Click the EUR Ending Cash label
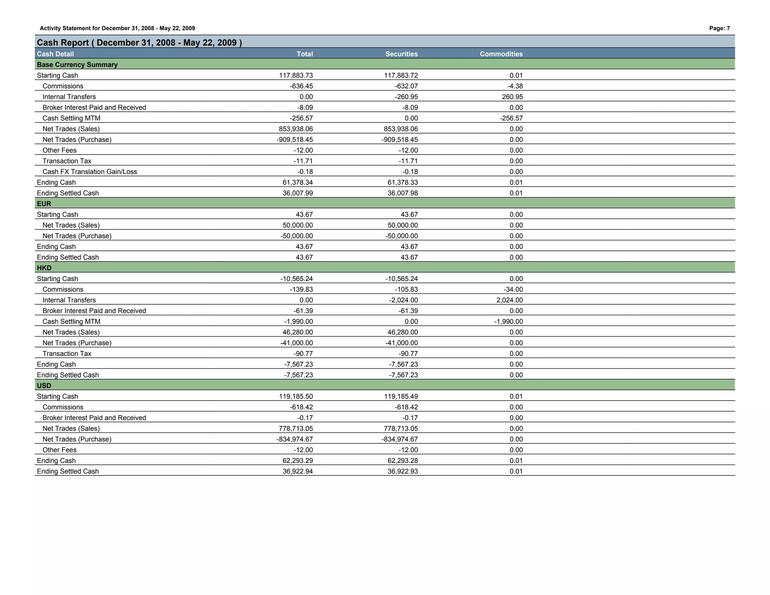The height and width of the screenshot is (595, 770). (56, 247)
